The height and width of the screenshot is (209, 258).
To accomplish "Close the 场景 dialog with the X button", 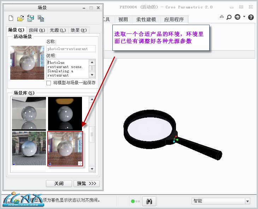I will (x=98, y=8).
